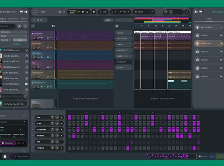Open the AUDIO LOOPS lesson
Image resolution: width=224 pixels, height=166 pixels.
point(209,43)
